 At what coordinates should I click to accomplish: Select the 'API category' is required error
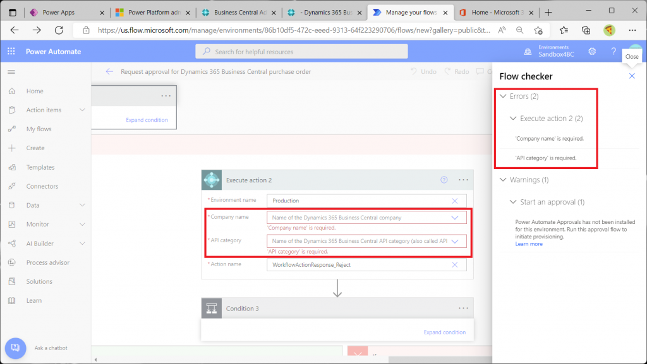click(546, 158)
